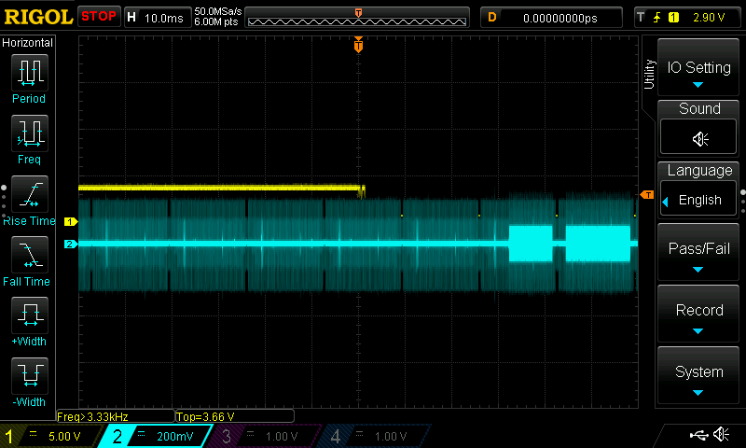Toggle channel 1 5.00 V indicator
The image size is (746, 448).
coord(50,436)
